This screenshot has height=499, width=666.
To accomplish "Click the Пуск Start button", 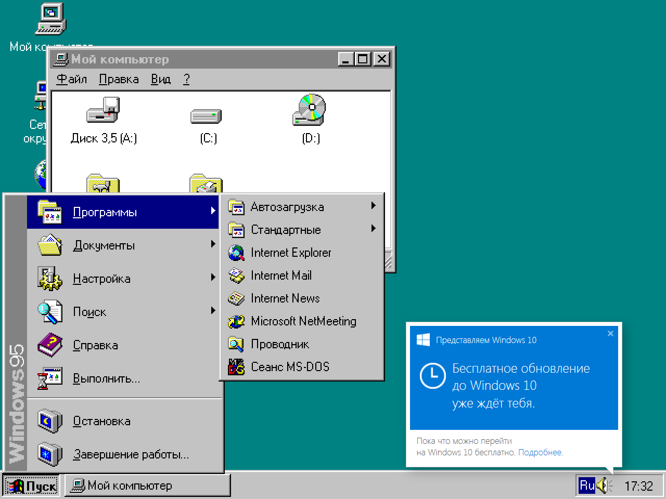I will (31, 485).
